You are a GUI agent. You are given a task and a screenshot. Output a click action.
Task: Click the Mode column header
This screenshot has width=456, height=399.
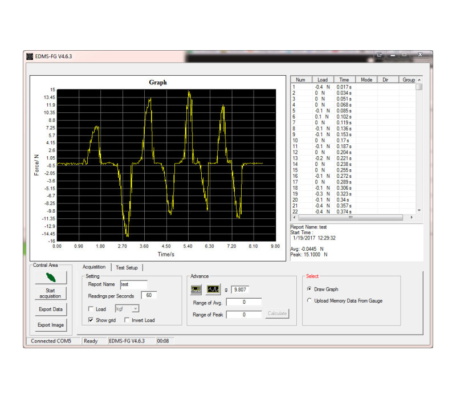tap(367, 80)
